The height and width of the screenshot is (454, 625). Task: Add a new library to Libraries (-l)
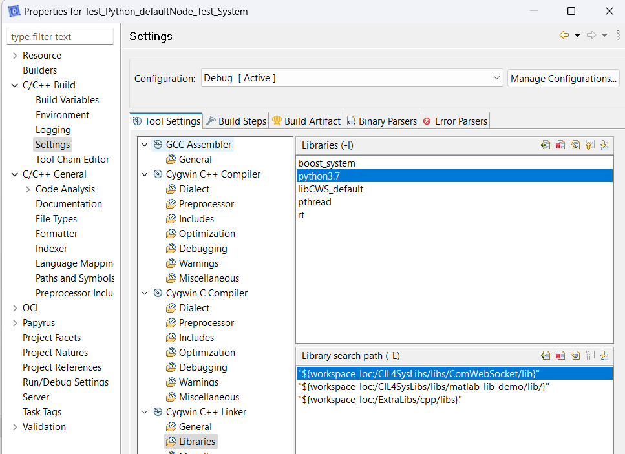tap(546, 145)
